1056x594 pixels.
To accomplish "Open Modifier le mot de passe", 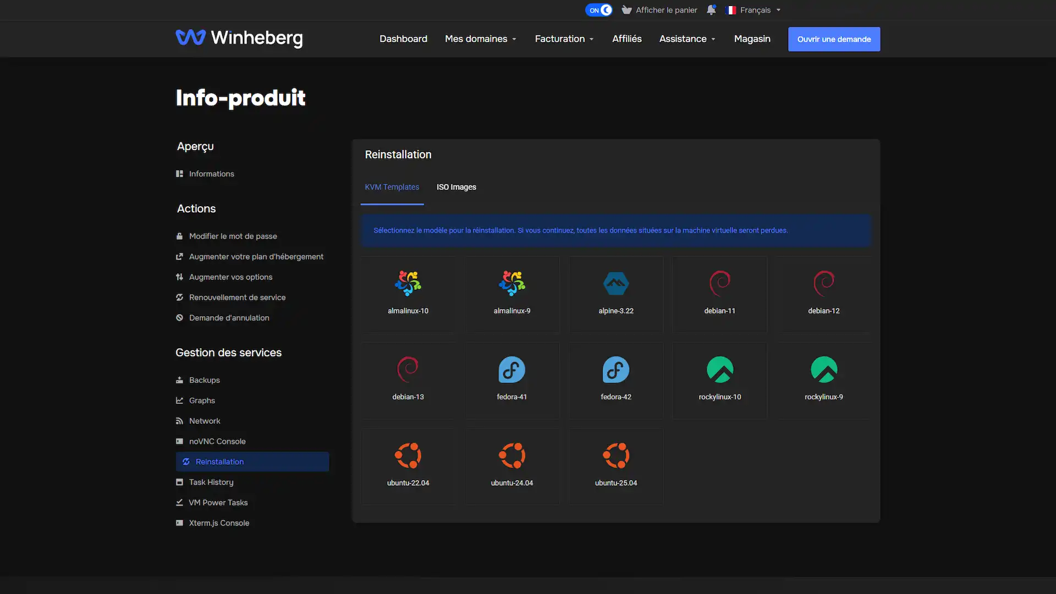I will pyautogui.click(x=233, y=237).
